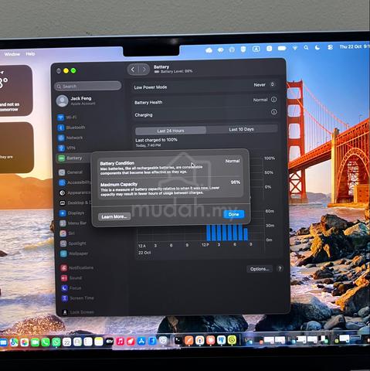The image size is (370, 371).
Task: Open VPN in the settings sidebar
Action: (x=66, y=148)
